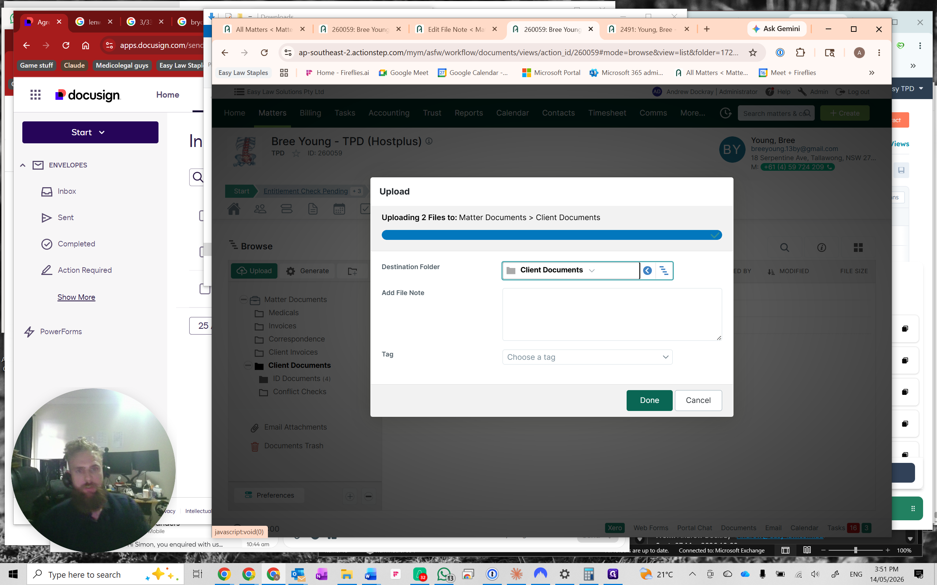The image size is (937, 585).
Task: Cancel the Upload dialog
Action: tap(698, 400)
